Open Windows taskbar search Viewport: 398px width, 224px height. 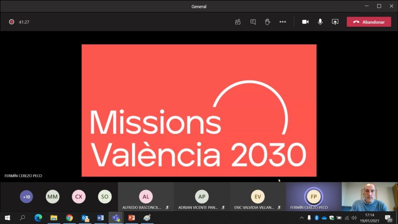coord(23,218)
